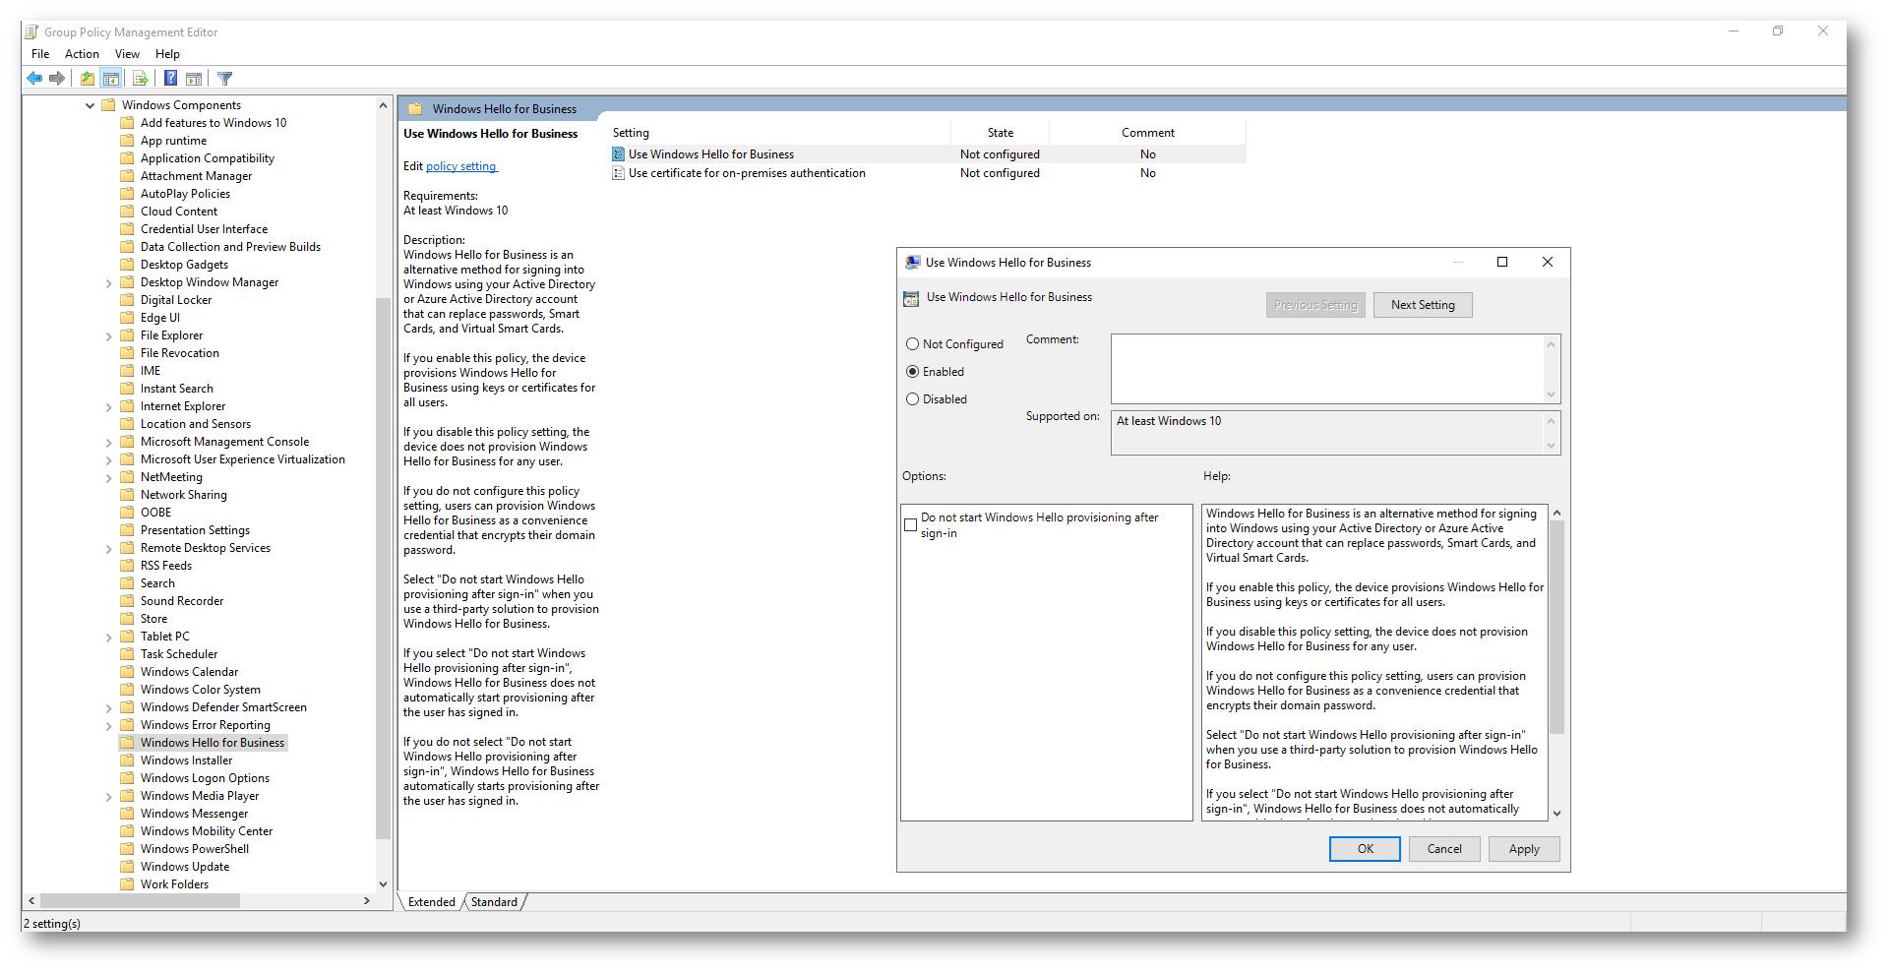Click the Windows Installer folder icon
The width and height of the screenshot is (1888, 973).
tap(127, 760)
